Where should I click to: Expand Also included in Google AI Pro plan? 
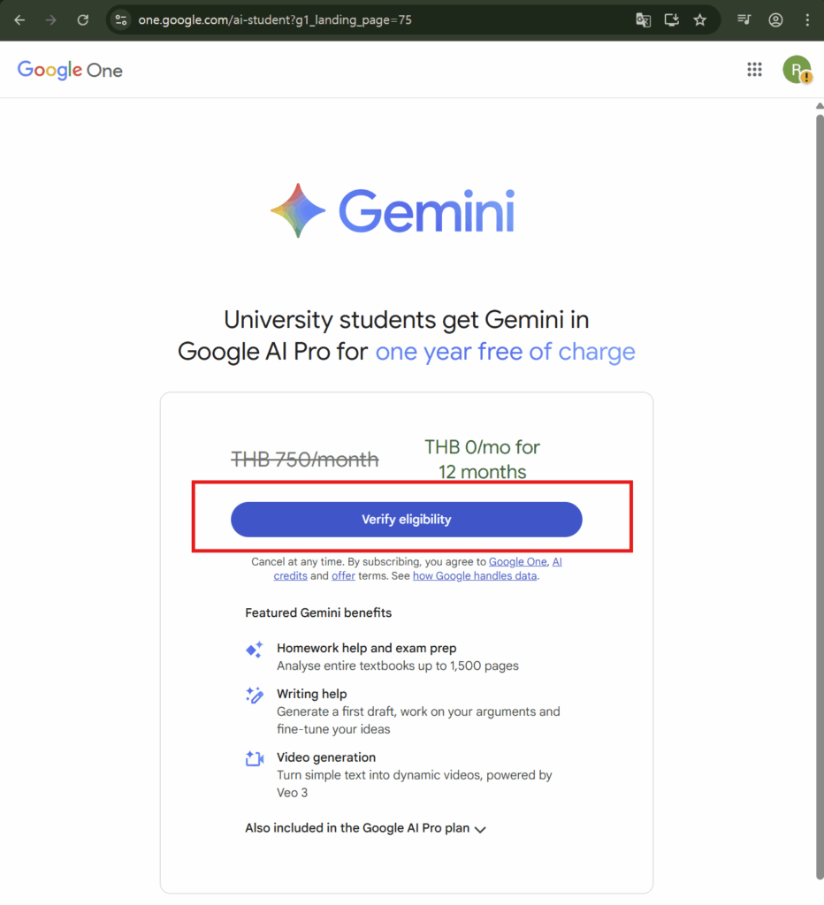[x=366, y=829]
